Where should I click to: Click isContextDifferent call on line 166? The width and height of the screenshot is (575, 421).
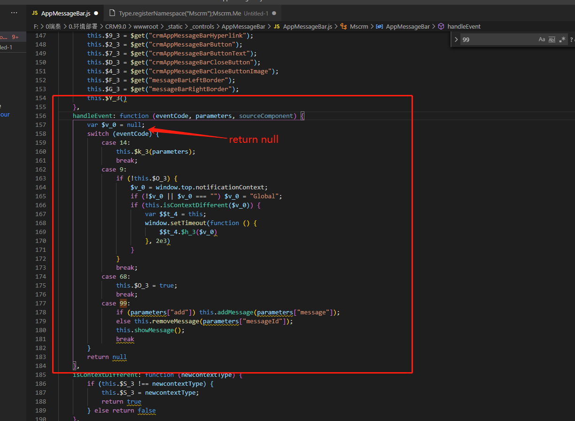click(195, 205)
